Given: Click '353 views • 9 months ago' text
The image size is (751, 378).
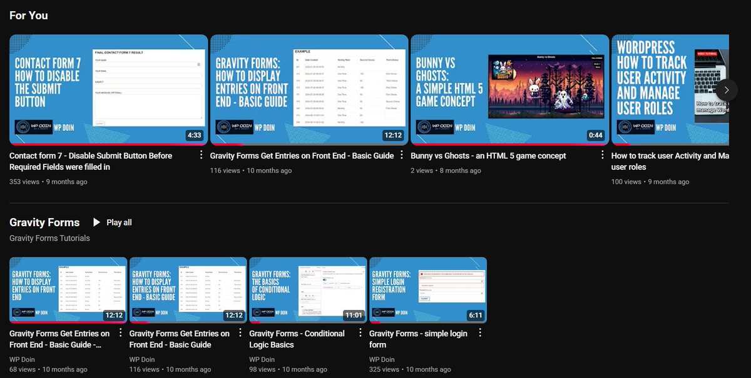Looking at the screenshot, I should 48,182.
